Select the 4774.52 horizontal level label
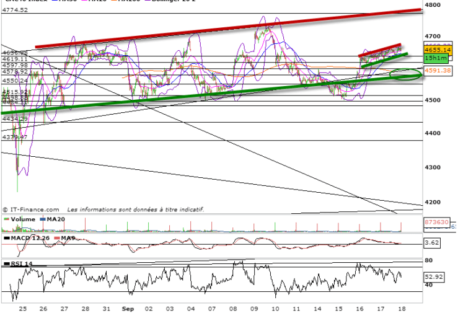Screen dimensions: 476x313 click(x=15, y=11)
